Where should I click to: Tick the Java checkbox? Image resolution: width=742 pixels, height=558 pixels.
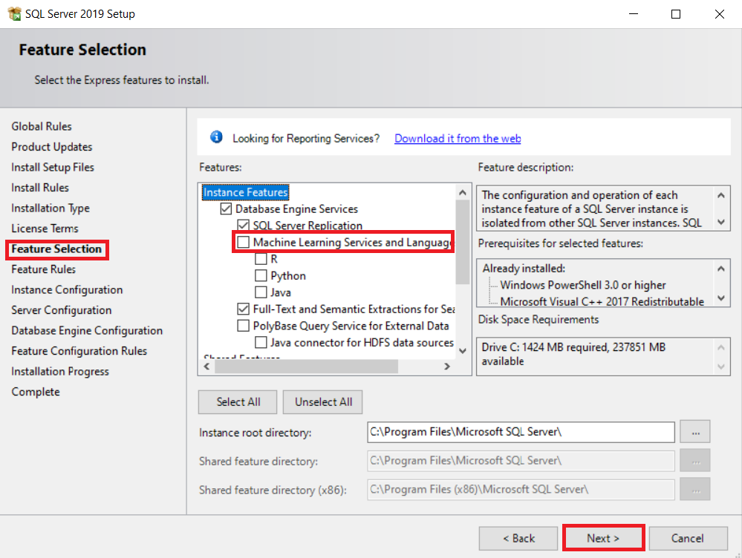pos(261,292)
